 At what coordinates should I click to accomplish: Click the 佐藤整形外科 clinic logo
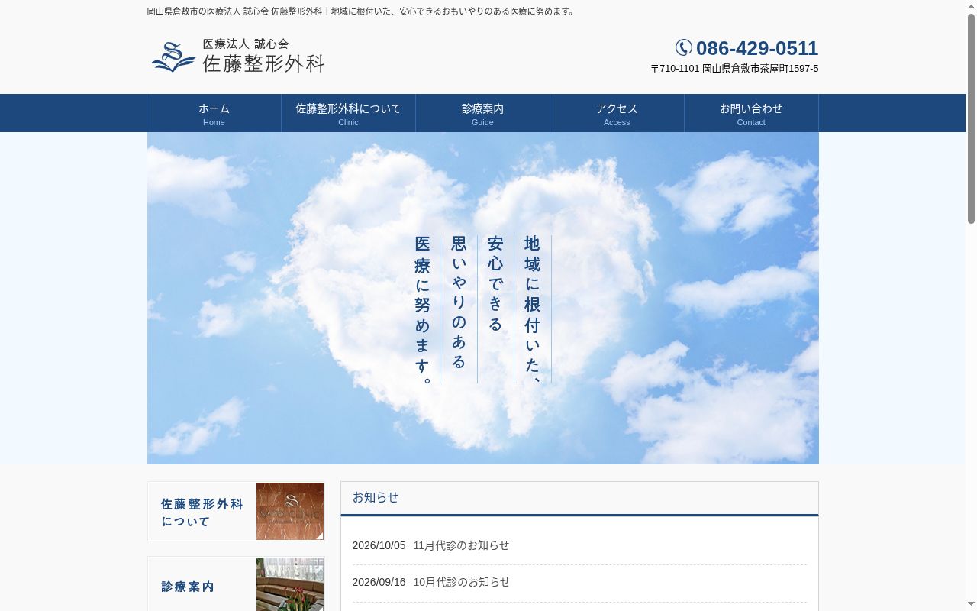coord(238,57)
